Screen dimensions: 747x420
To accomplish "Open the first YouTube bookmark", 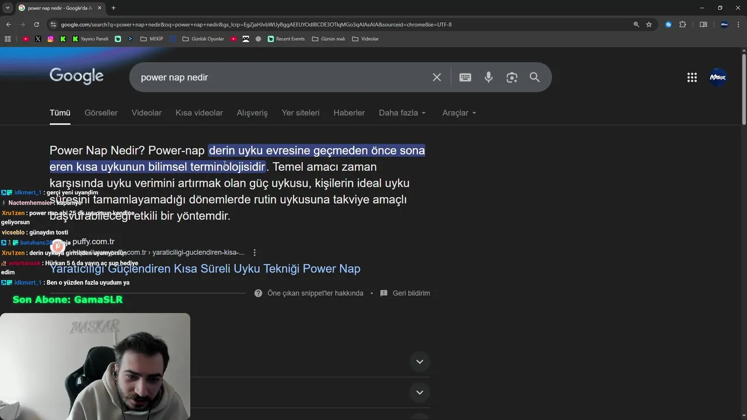I will (x=26, y=38).
